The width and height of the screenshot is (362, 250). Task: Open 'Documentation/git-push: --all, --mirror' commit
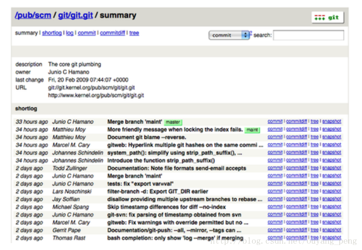coord(174,230)
